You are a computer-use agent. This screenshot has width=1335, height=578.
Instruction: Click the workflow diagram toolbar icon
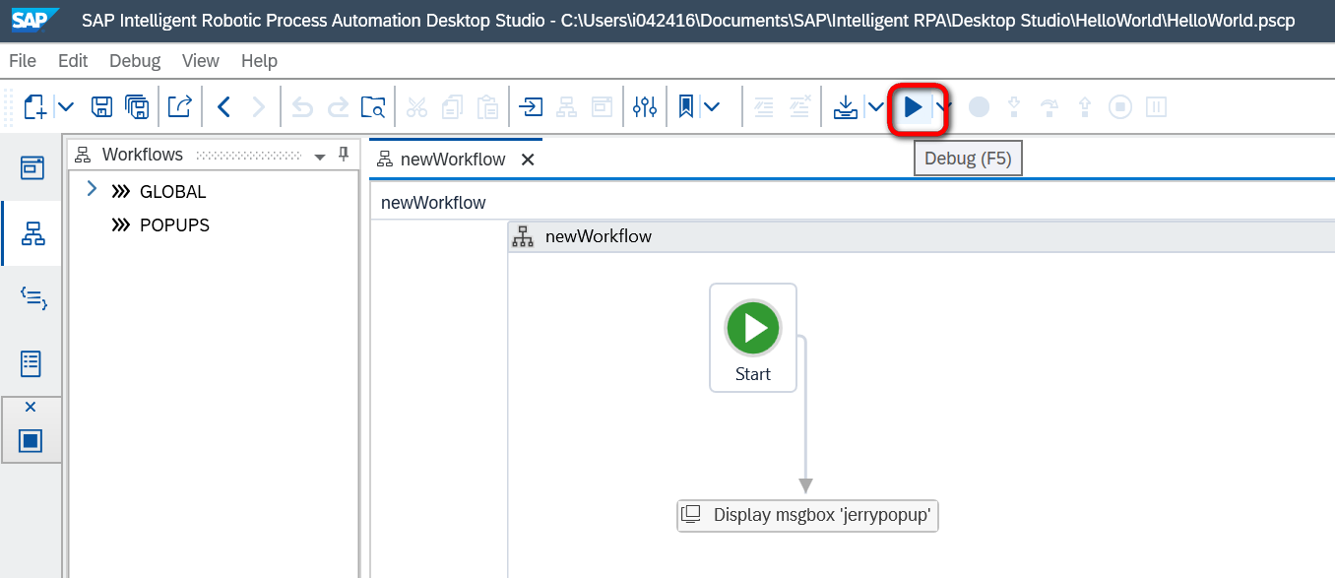[x=567, y=106]
